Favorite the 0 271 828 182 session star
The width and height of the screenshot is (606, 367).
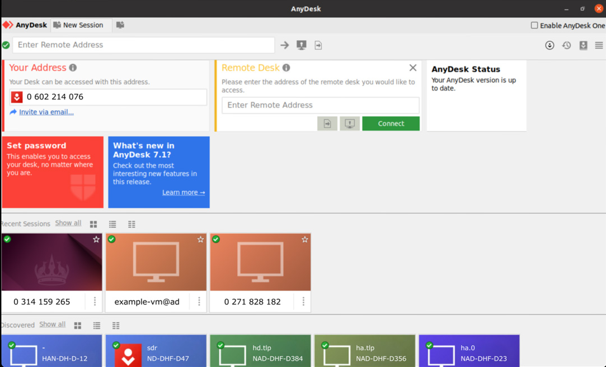(x=305, y=240)
